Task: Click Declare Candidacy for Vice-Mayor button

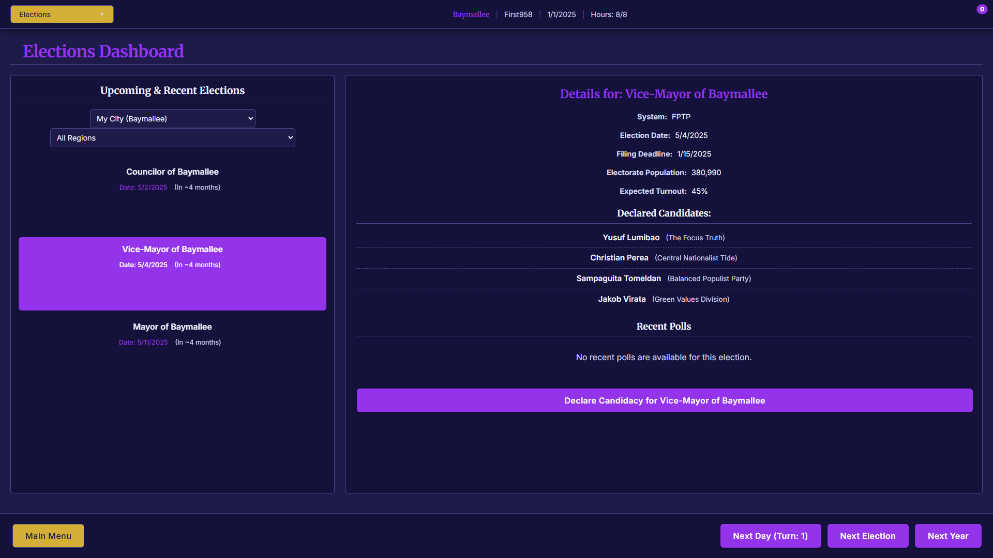Action: (664, 400)
